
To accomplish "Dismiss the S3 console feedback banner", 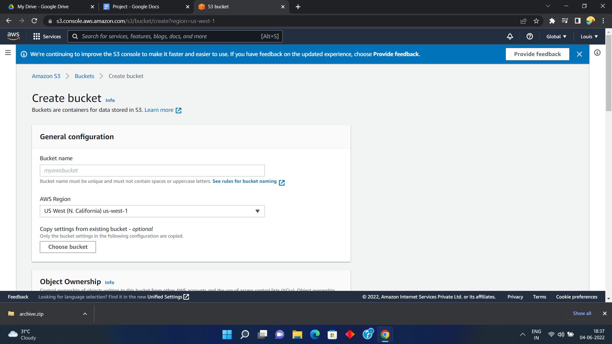I will click(579, 54).
